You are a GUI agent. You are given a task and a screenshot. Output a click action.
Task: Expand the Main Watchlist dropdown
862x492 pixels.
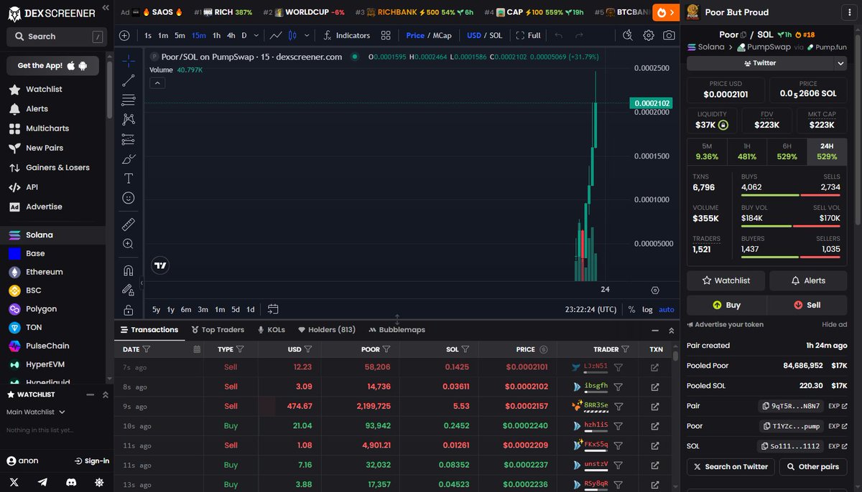[36, 412]
